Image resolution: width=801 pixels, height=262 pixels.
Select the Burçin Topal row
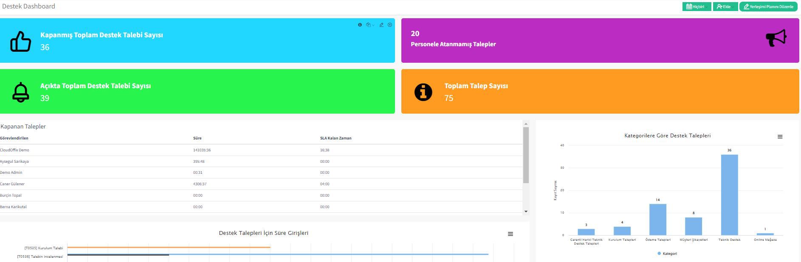[x=261, y=195]
